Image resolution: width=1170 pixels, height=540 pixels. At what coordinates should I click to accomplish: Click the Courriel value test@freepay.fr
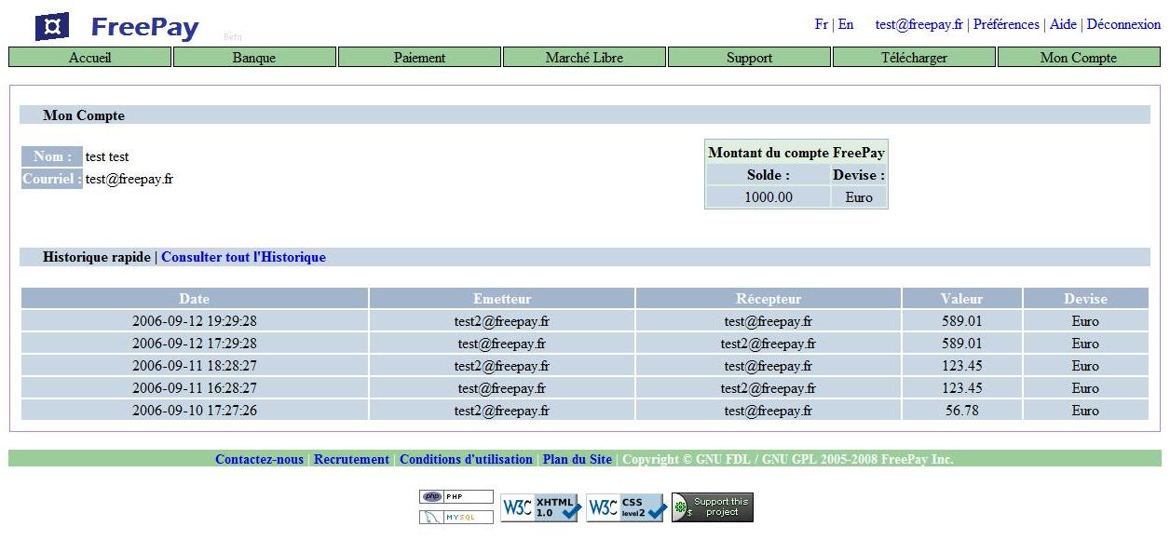129,180
